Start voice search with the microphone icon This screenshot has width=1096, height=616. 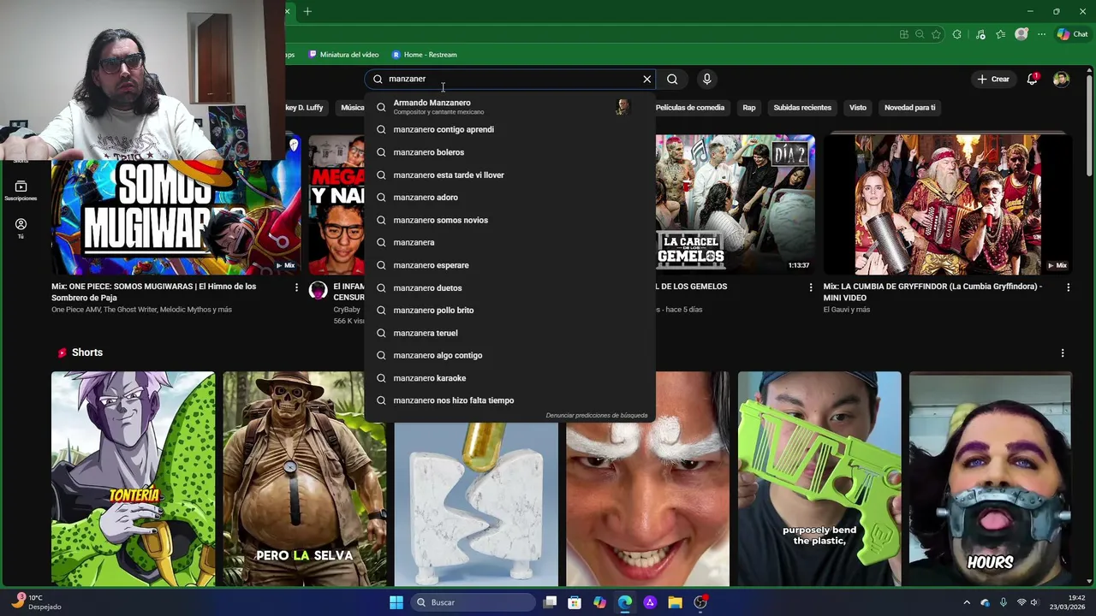click(706, 79)
